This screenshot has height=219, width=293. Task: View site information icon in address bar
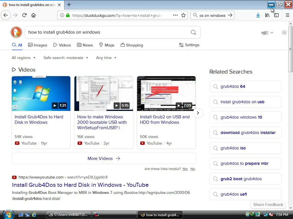coord(62,15)
